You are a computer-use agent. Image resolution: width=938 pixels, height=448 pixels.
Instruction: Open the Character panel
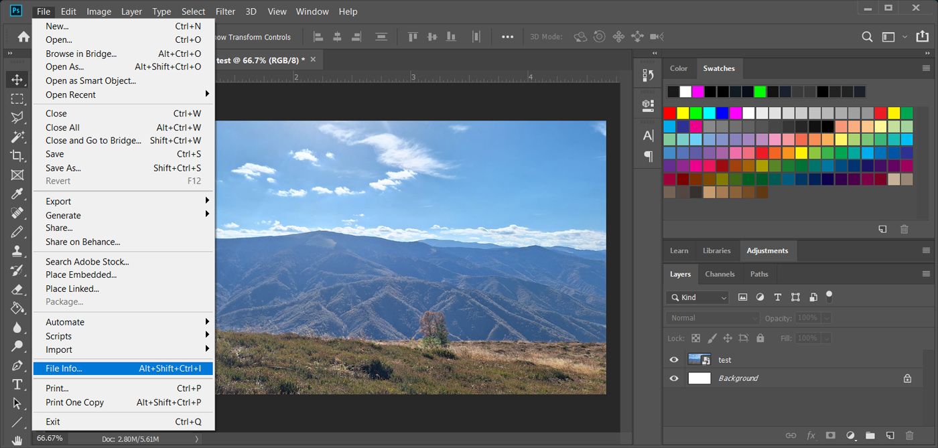647,135
